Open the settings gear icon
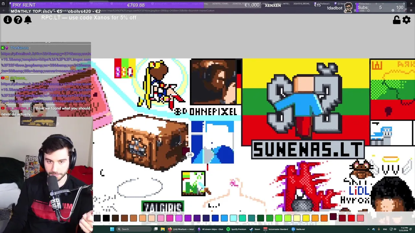The height and width of the screenshot is (233, 415). click(407, 20)
